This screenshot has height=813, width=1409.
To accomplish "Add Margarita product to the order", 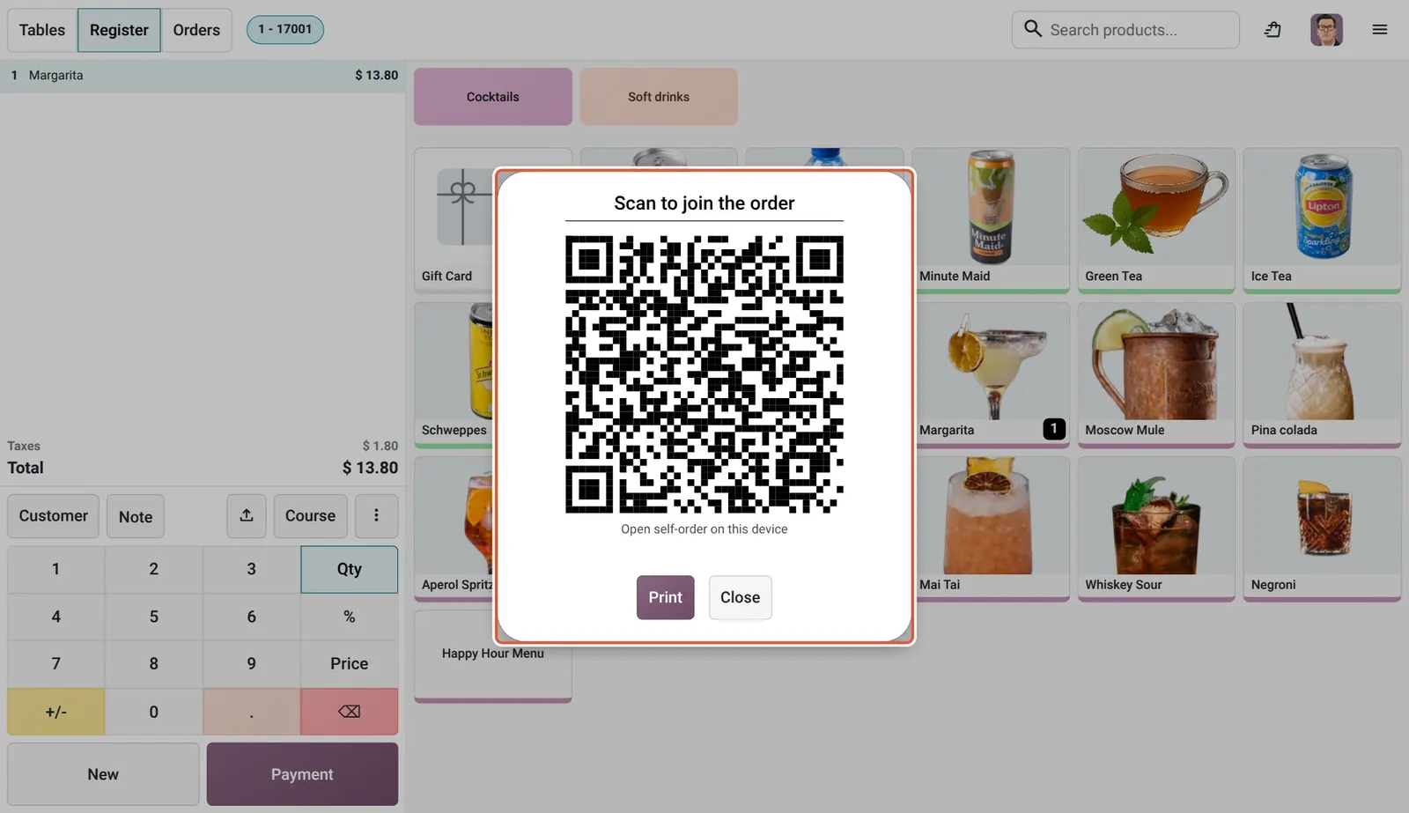I will [991, 374].
